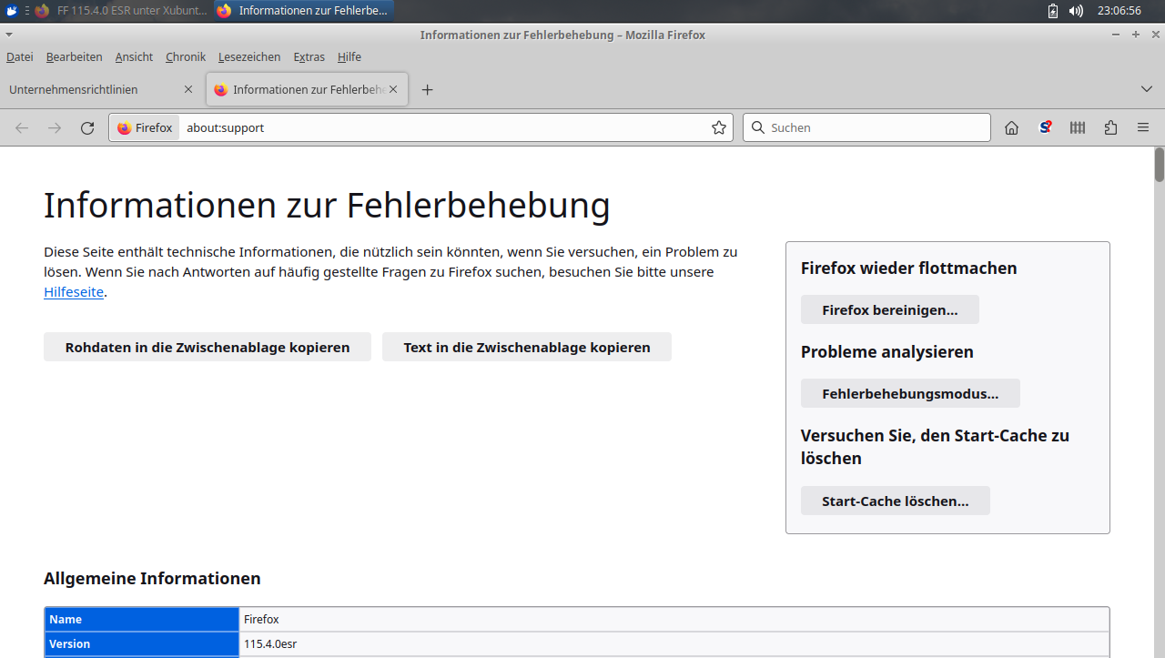Image resolution: width=1165 pixels, height=658 pixels.
Task: Open the Extensions puzzle piece menu
Action: pyautogui.click(x=1110, y=128)
